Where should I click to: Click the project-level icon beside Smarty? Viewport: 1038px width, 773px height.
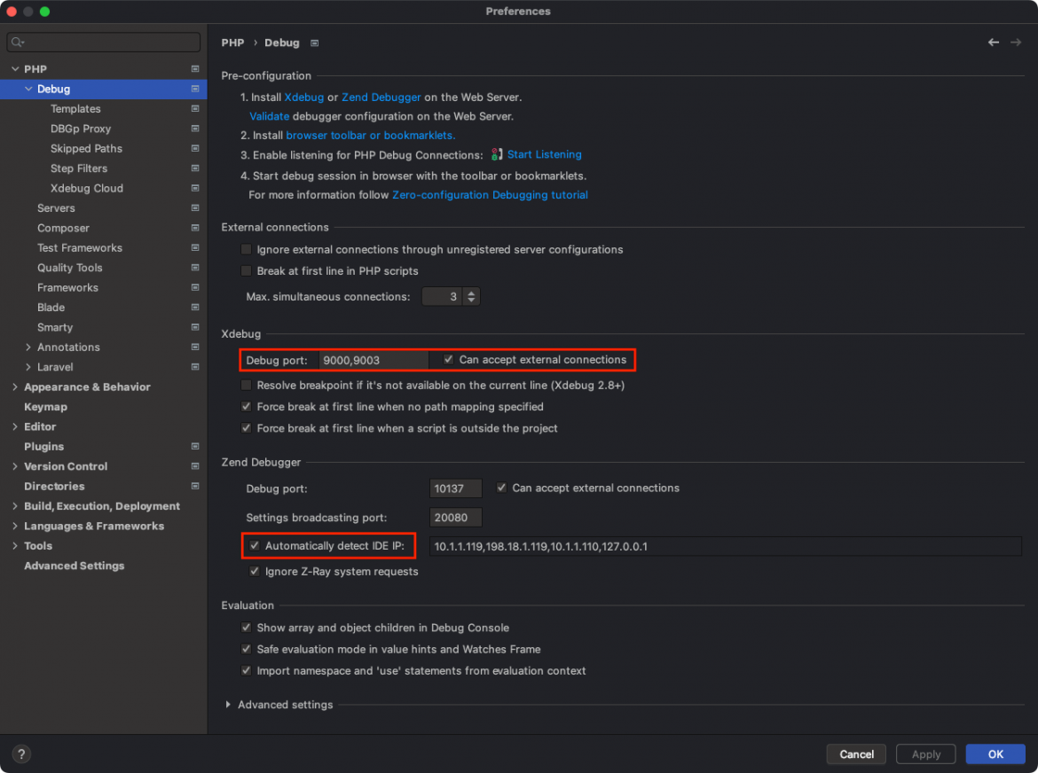[195, 326]
